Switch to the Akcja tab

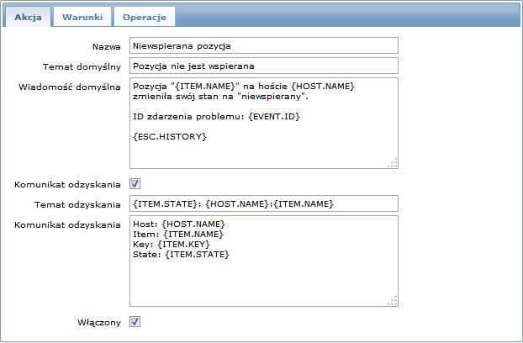[28, 17]
